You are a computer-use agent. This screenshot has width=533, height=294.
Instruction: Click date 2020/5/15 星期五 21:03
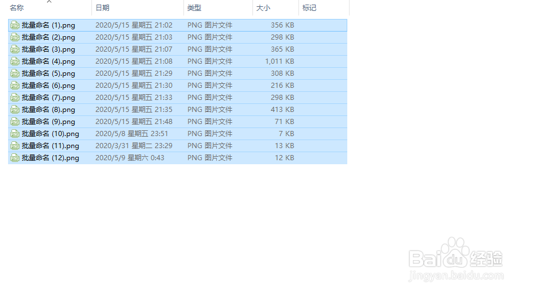coord(134,37)
